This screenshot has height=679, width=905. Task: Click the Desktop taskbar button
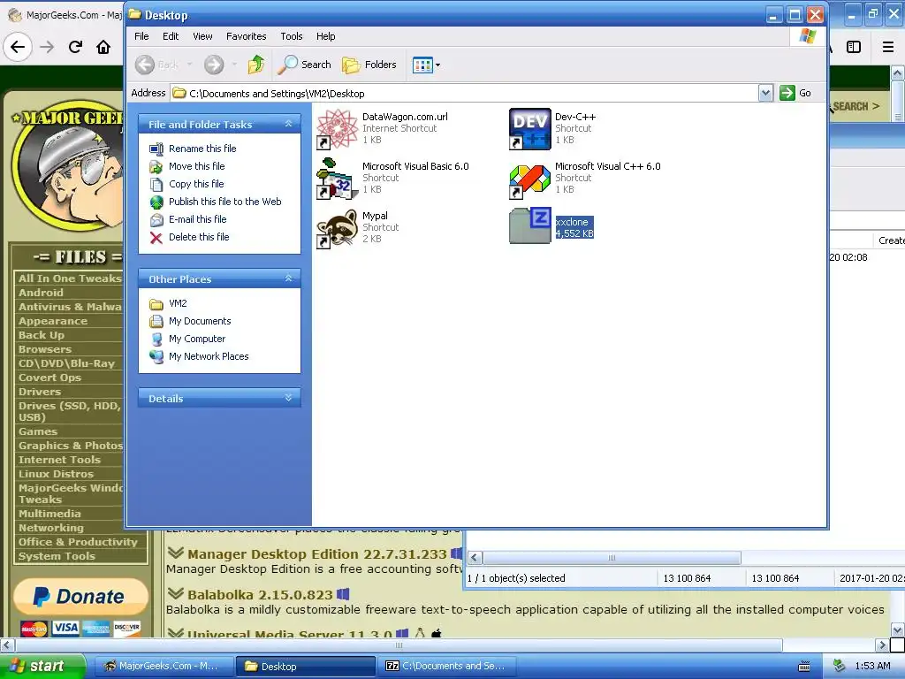pos(305,667)
